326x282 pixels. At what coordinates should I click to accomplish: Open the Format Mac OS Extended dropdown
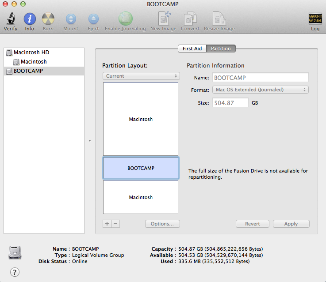[260, 90]
